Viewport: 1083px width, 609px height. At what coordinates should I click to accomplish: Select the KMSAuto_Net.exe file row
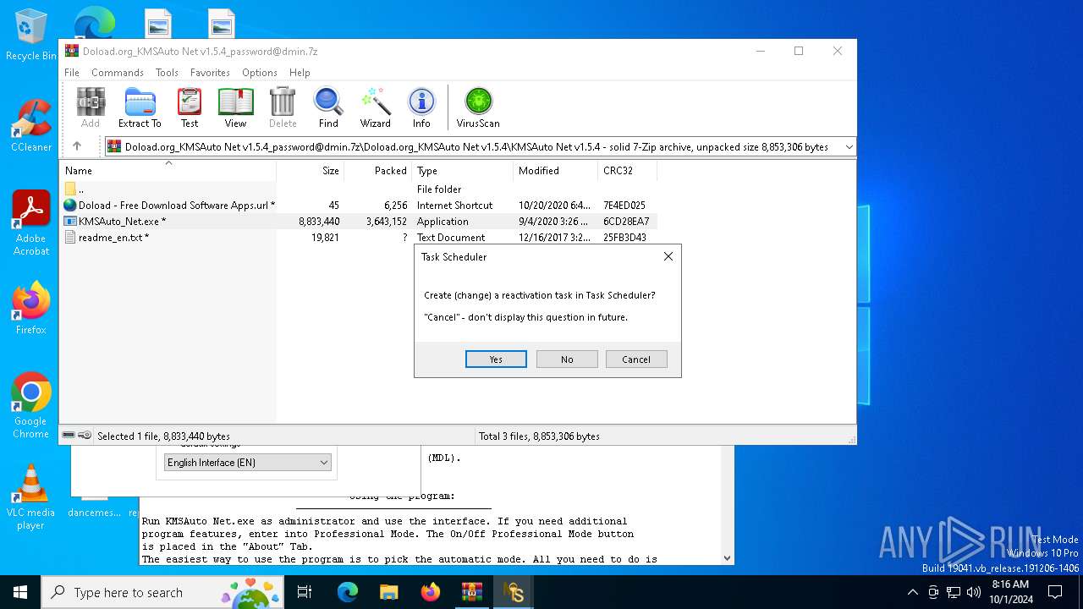(359, 222)
